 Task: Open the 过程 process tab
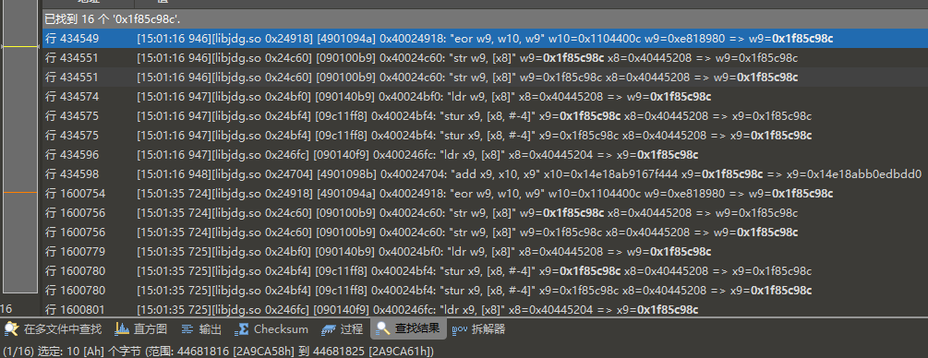tap(342, 329)
